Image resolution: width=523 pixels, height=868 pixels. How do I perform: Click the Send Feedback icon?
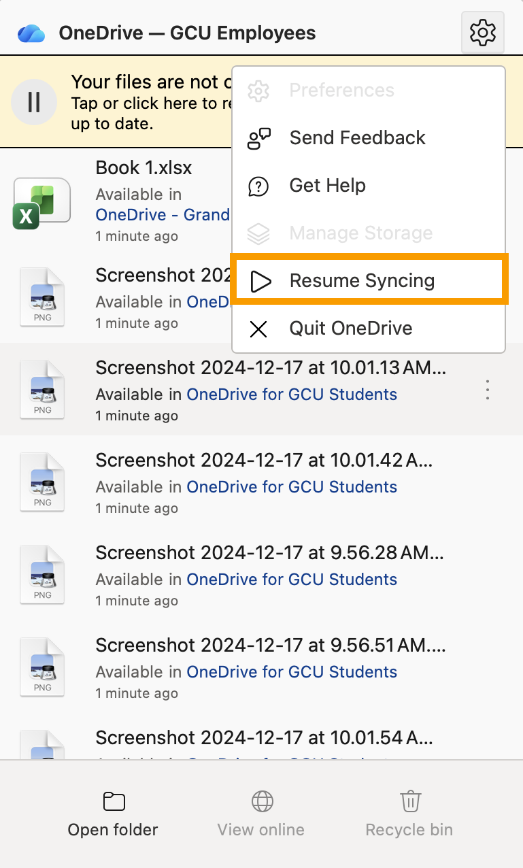click(258, 138)
